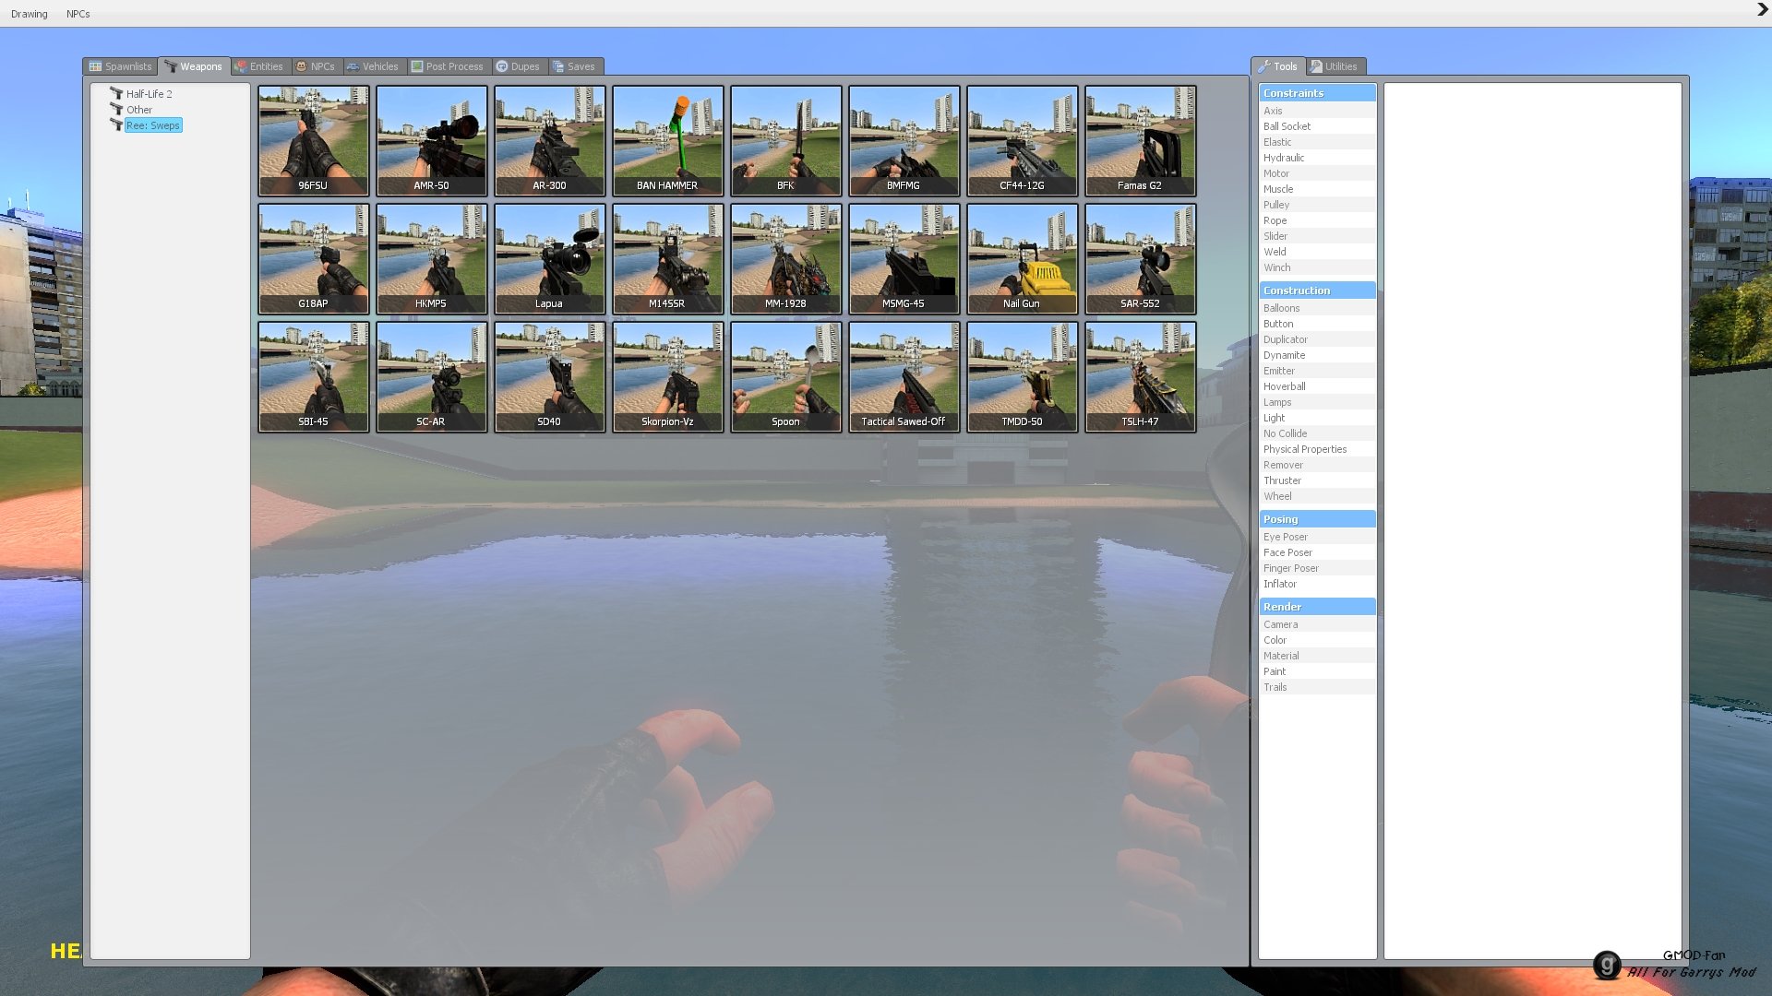Select the Tools tab

point(1278,66)
